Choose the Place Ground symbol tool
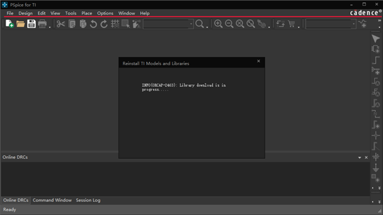Image resolution: width=383 pixels, height=215 pixels. (x=376, y=168)
